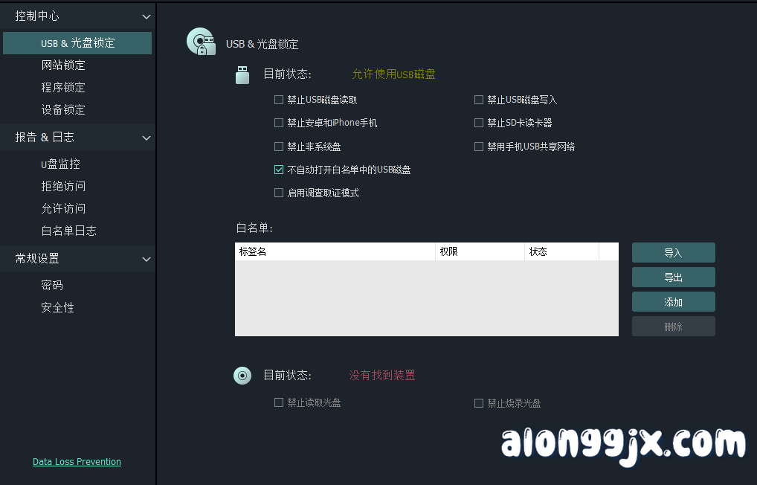Screen dimensions: 757x485
Task: Enable the 禁止USB磁盘写入 checkbox
Action: coord(479,99)
